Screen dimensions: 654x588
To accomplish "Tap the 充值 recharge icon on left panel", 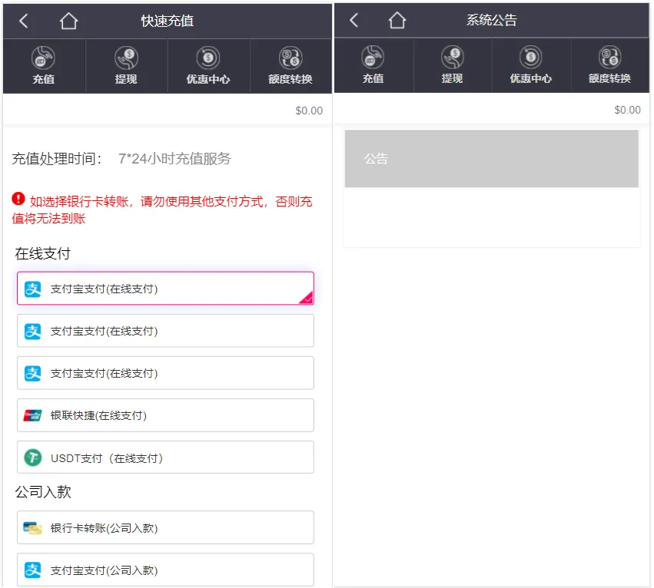I will (x=44, y=65).
